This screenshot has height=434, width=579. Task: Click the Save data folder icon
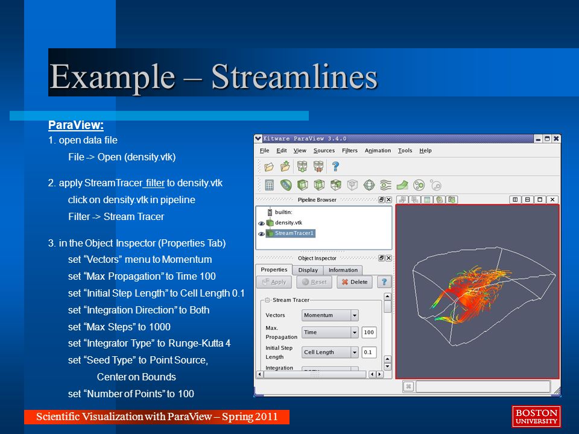pyautogui.click(x=285, y=167)
